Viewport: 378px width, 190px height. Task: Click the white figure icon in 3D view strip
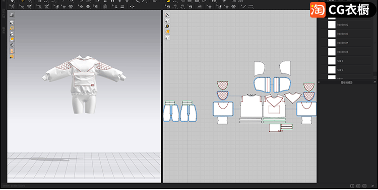[x=12, y=34]
